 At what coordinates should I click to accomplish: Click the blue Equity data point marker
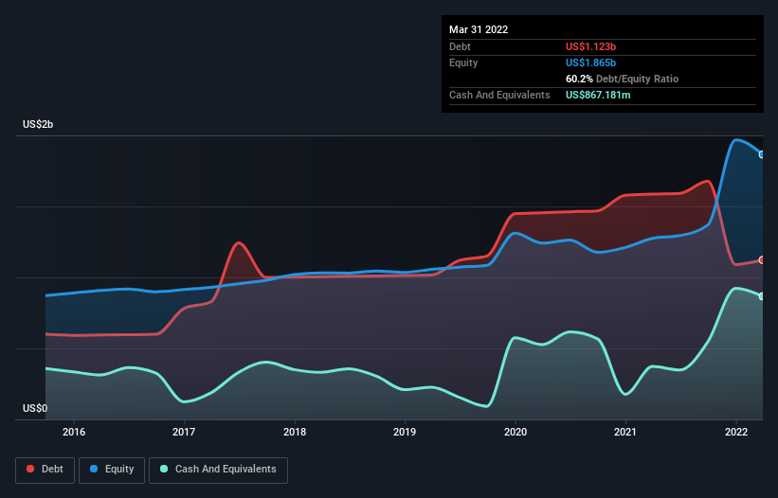[762, 154]
